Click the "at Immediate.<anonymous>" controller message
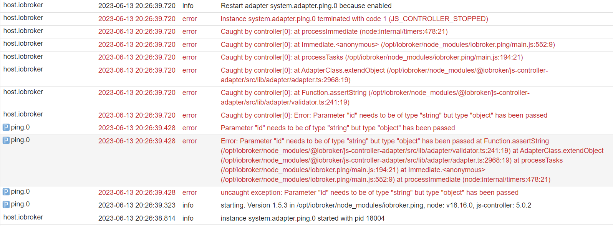This screenshot has width=613, height=226. pyautogui.click(x=388, y=45)
